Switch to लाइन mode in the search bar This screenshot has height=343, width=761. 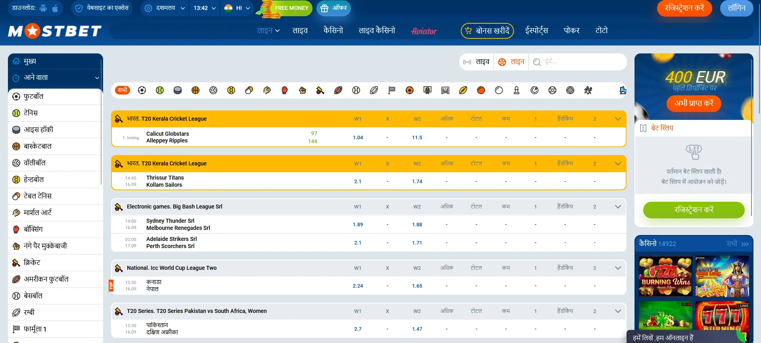tap(511, 62)
